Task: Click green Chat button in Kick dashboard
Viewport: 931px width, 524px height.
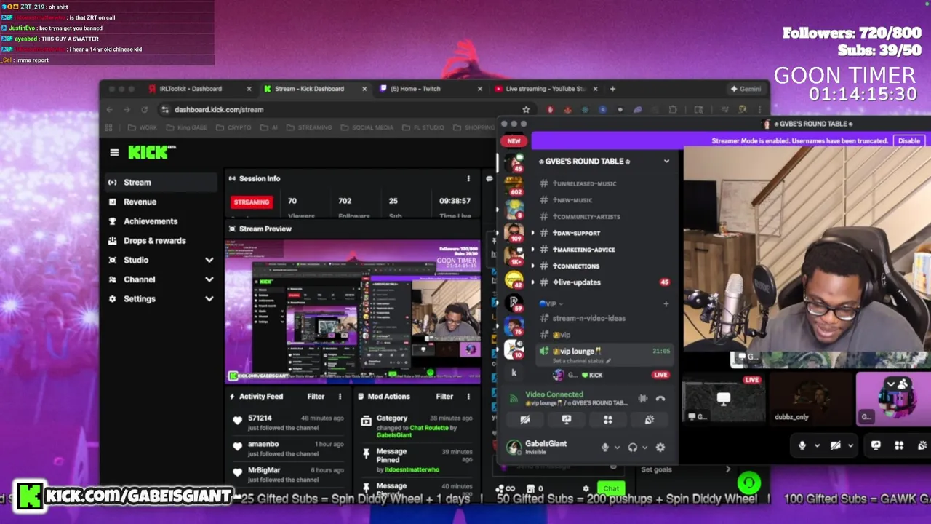Action: (x=611, y=489)
